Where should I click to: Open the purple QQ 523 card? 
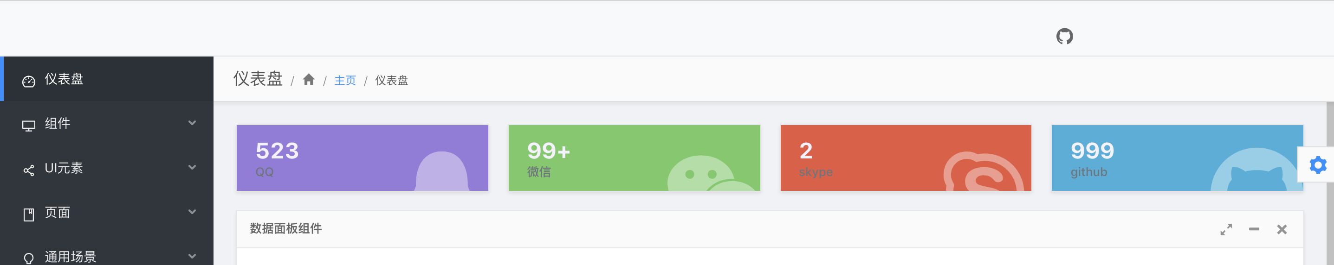click(362, 158)
